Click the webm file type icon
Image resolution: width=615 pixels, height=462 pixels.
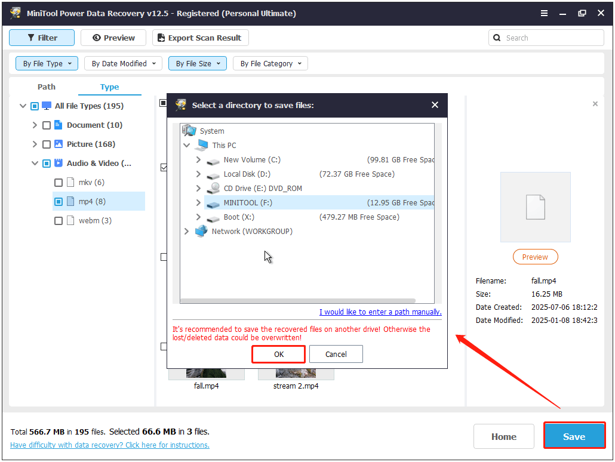pyautogui.click(x=70, y=220)
